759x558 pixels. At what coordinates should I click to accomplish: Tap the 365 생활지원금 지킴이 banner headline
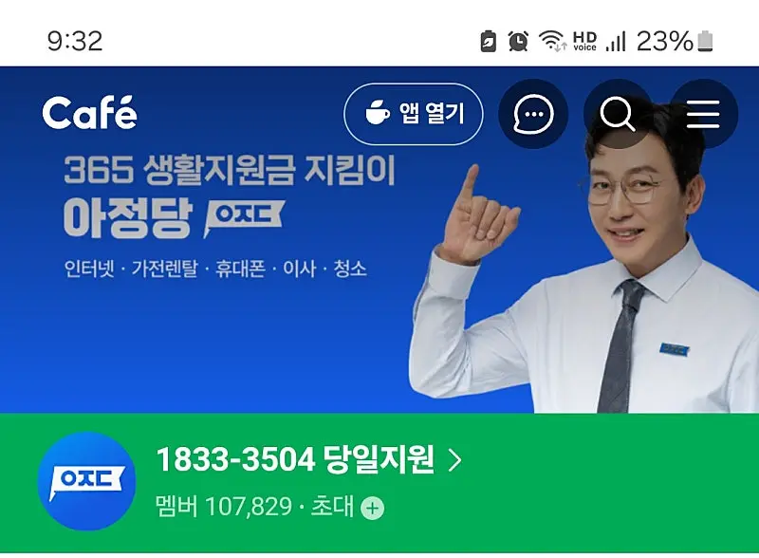230,170
